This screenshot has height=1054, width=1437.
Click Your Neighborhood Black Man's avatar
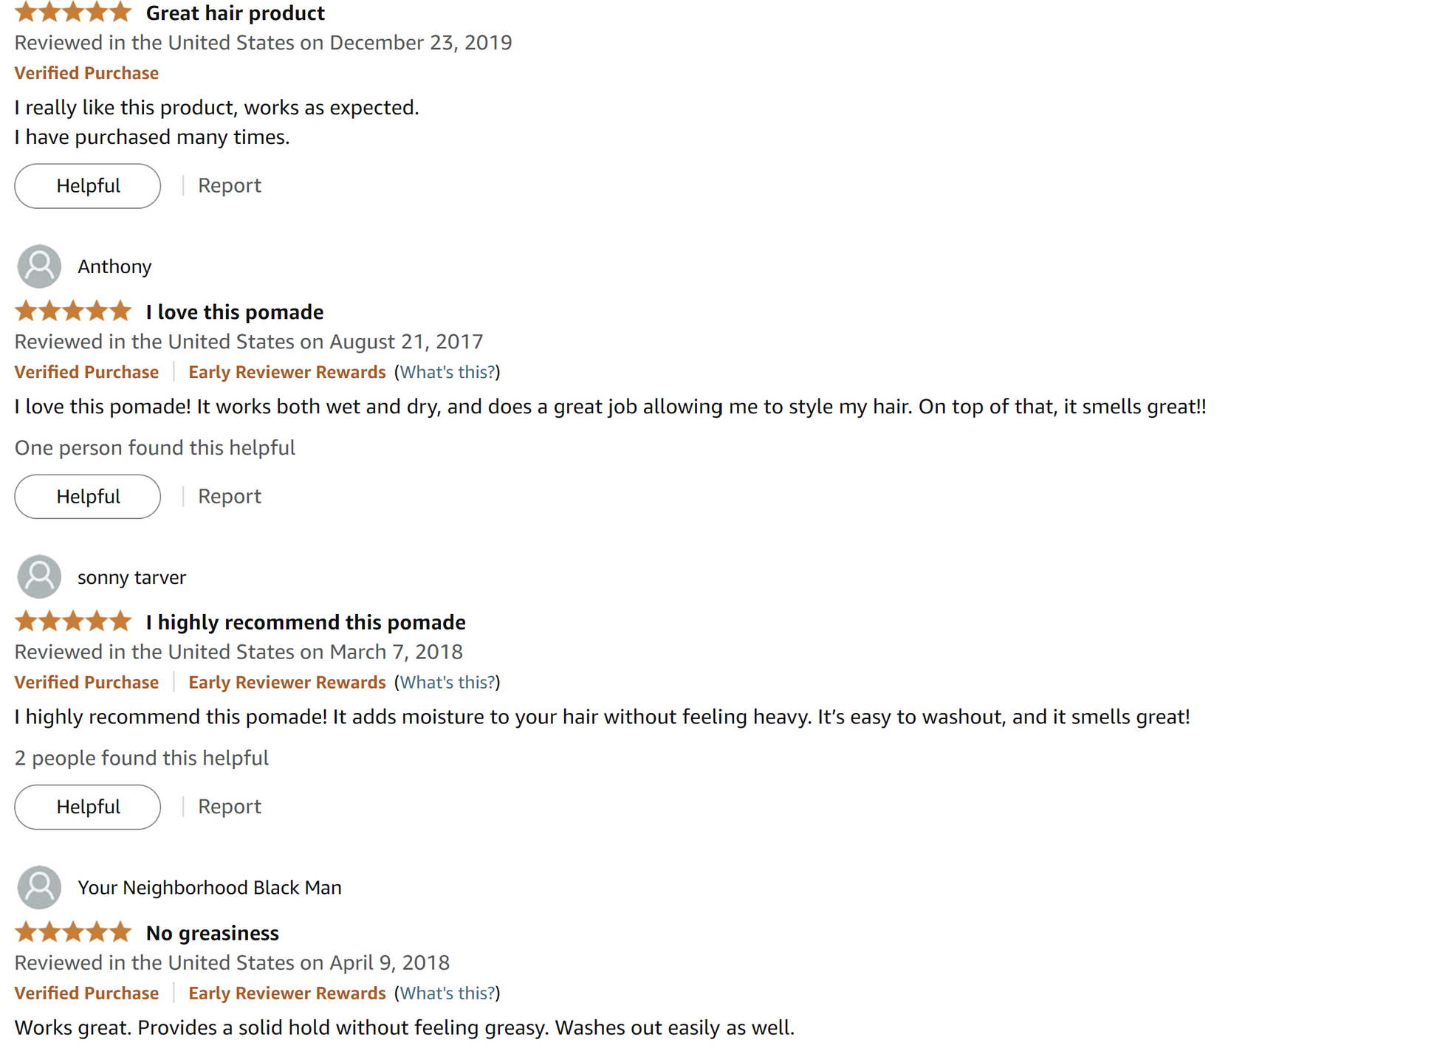(39, 887)
